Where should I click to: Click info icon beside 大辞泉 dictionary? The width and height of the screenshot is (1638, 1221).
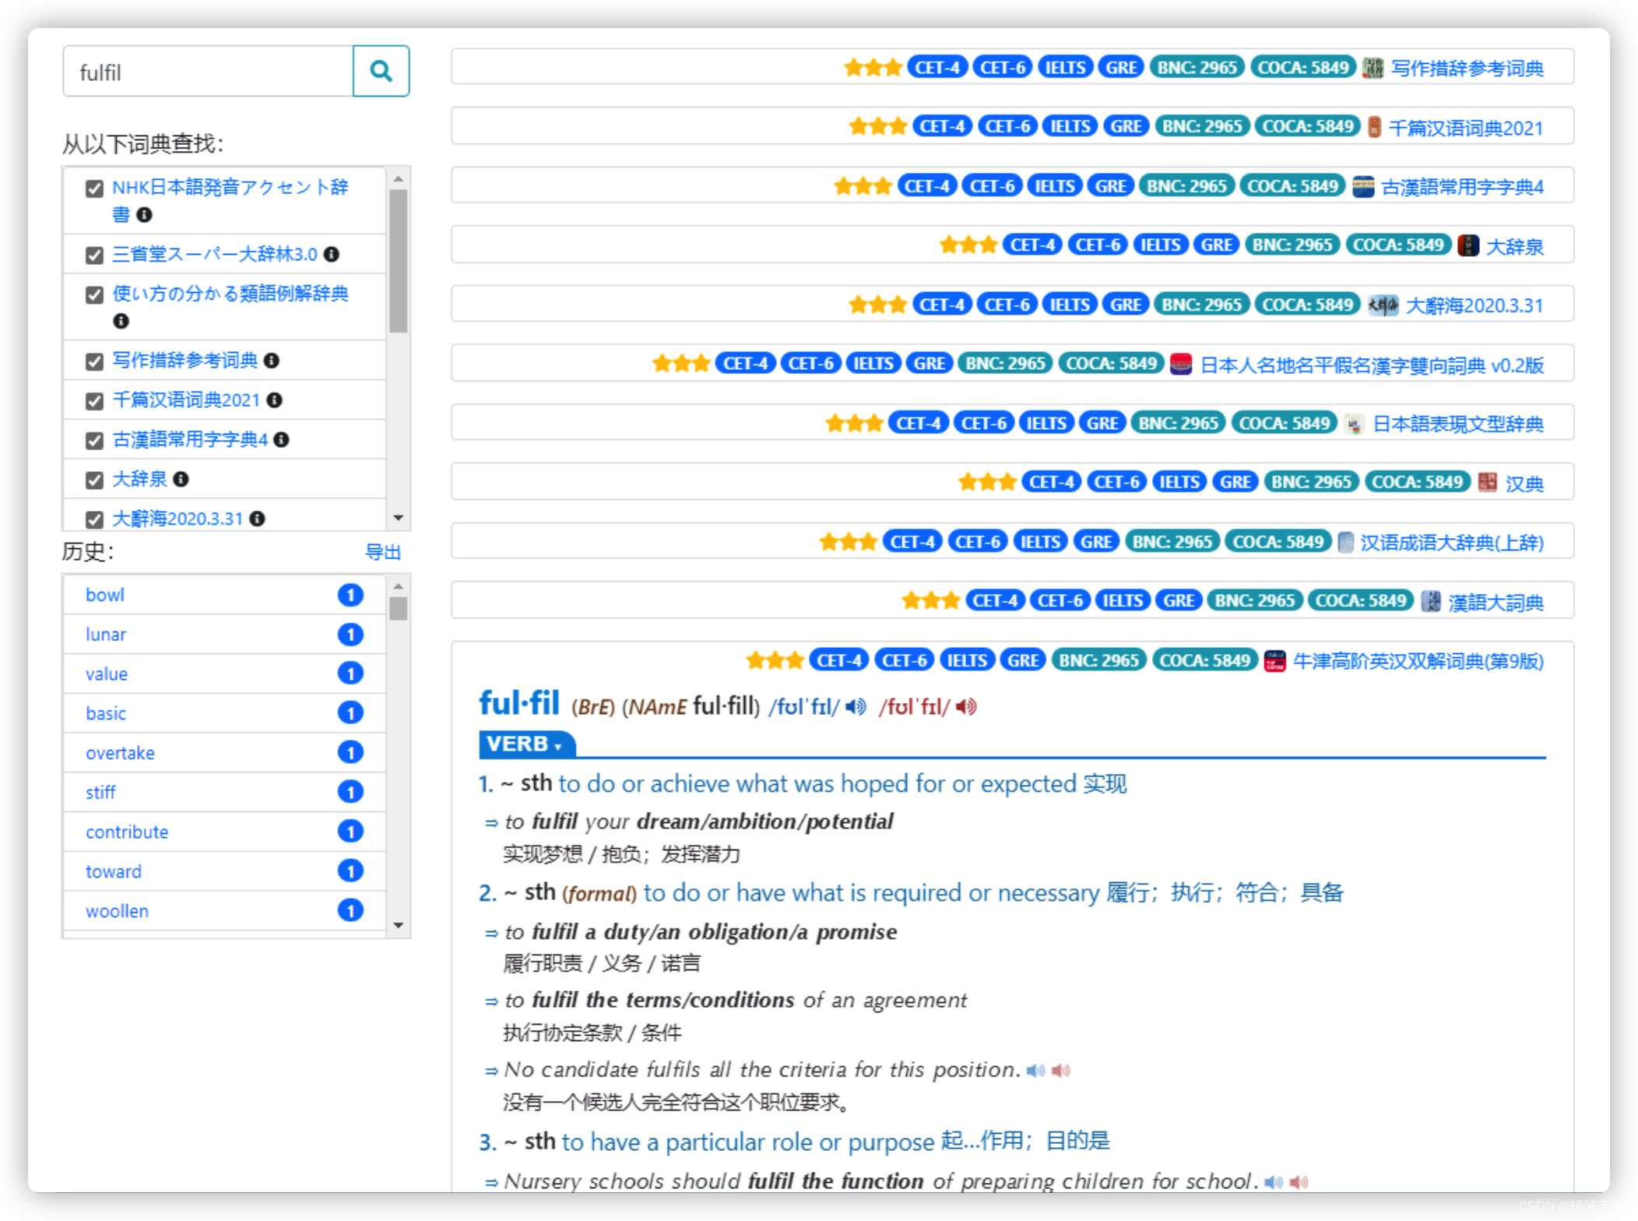pyautogui.click(x=181, y=479)
